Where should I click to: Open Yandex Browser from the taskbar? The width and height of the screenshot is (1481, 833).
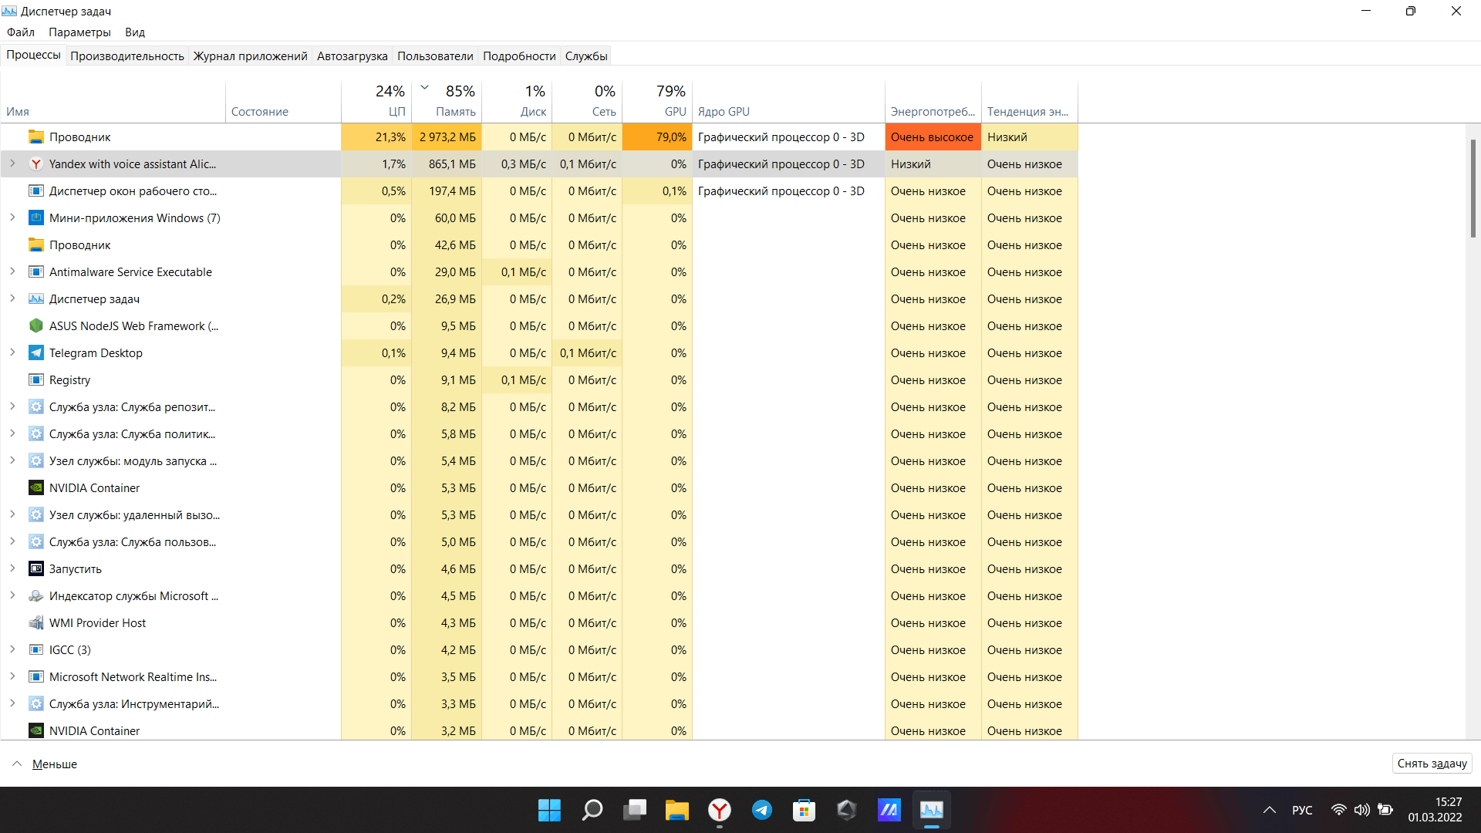720,810
